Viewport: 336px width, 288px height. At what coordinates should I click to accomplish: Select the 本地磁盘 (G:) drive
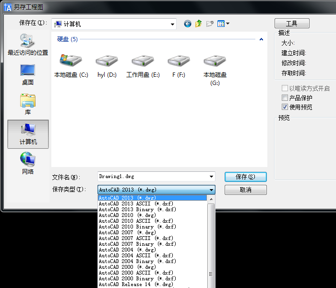[x=215, y=70]
